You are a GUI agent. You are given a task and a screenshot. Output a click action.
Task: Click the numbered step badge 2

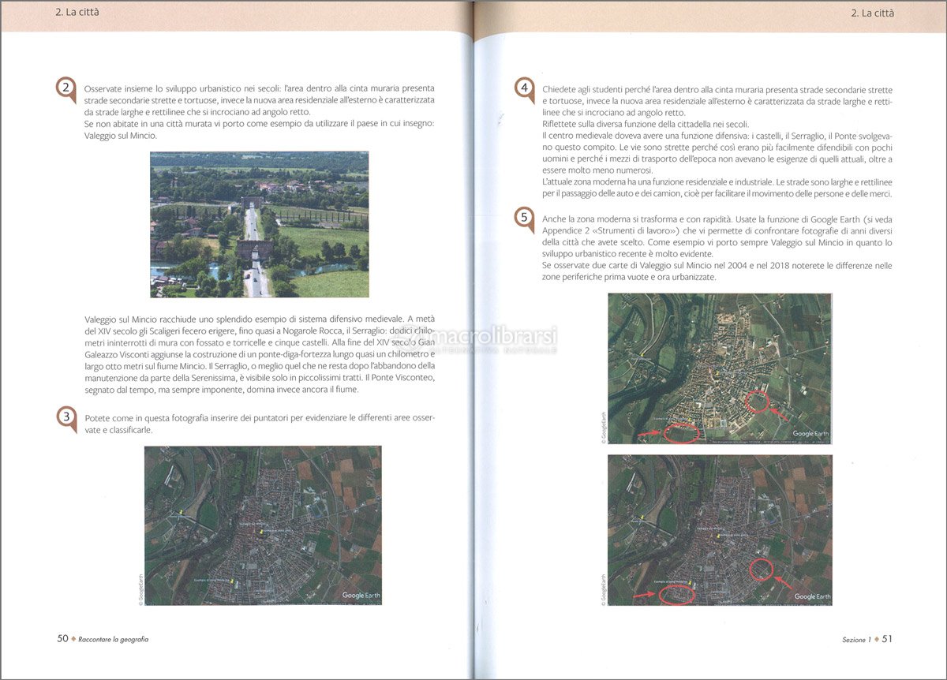coord(67,89)
